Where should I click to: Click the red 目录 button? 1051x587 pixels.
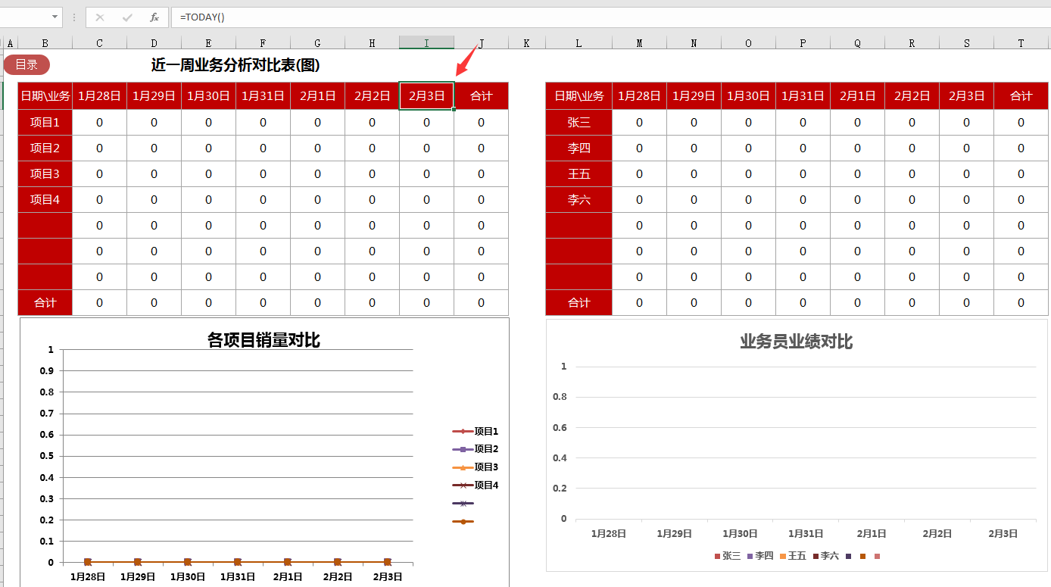coord(27,65)
